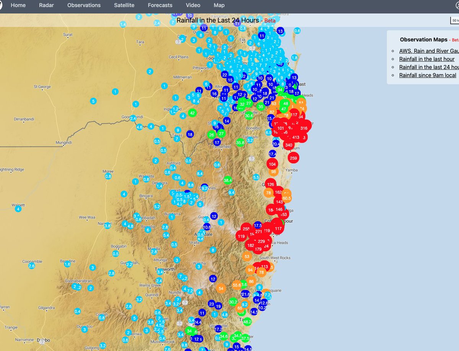
Task: Select the green 35.8 rainfall marker
Action: point(240,143)
